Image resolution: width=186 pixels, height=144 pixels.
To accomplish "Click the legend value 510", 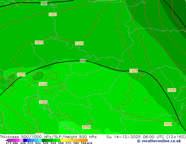I will point(31,143).
